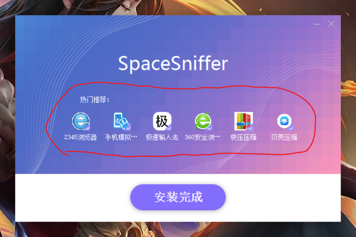The image size is (356, 237).
Task: Click the 2345浏览器 text label
Action: click(81, 137)
